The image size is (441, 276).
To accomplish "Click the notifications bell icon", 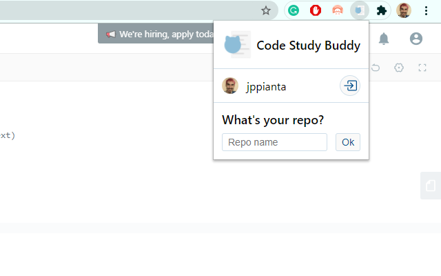I will 384,39.
